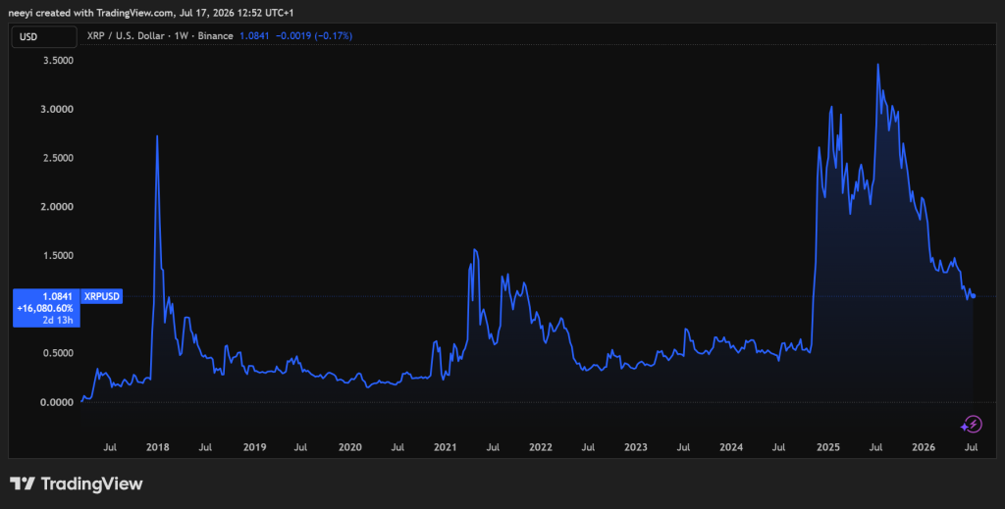1005x509 pixels.
Task: Click the 0.0000 price axis label
Action: [58, 402]
